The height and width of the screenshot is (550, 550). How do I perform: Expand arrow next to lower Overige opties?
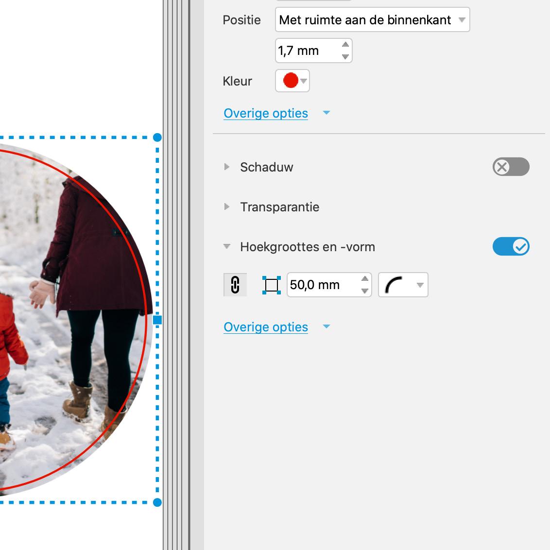pyautogui.click(x=326, y=327)
